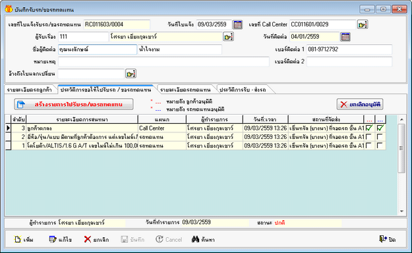Click the หมายเหตุ remarks field
412x253 pixels.
(163, 62)
